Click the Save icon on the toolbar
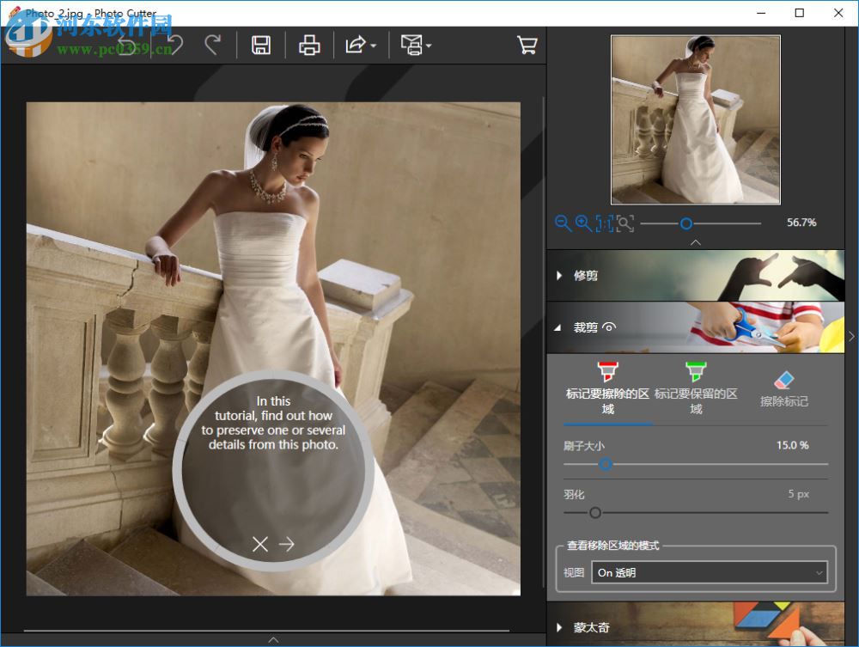Viewport: 859px width, 647px height. coord(261,45)
